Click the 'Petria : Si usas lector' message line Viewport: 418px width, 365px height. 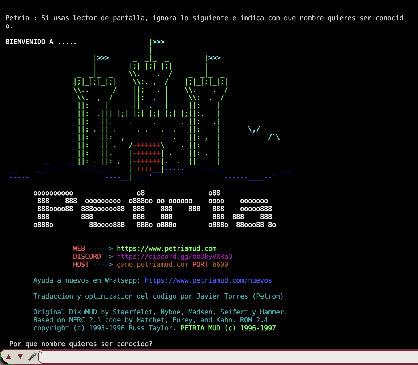(x=204, y=22)
